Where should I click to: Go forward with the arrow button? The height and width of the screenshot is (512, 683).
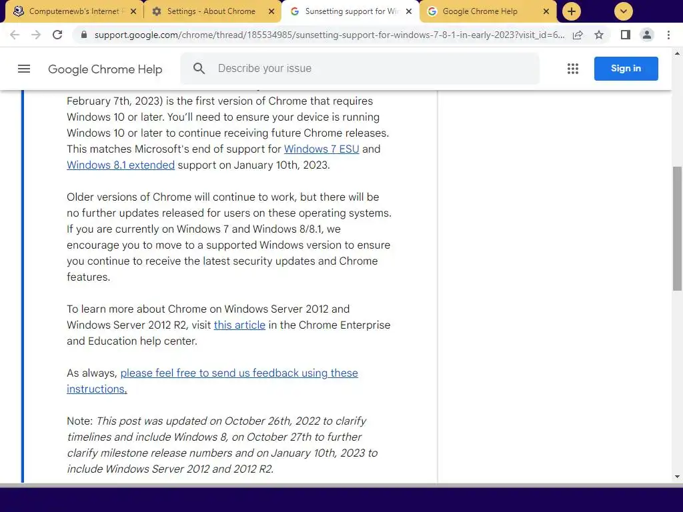[x=36, y=35]
